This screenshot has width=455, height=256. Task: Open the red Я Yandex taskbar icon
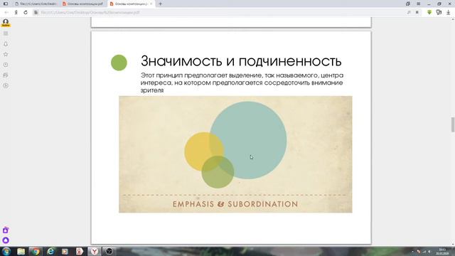pos(80,251)
